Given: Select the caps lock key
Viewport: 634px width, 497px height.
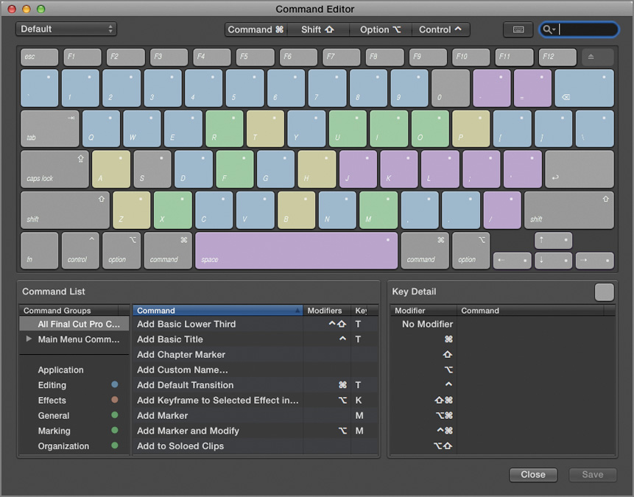Looking at the screenshot, I should coord(54,169).
